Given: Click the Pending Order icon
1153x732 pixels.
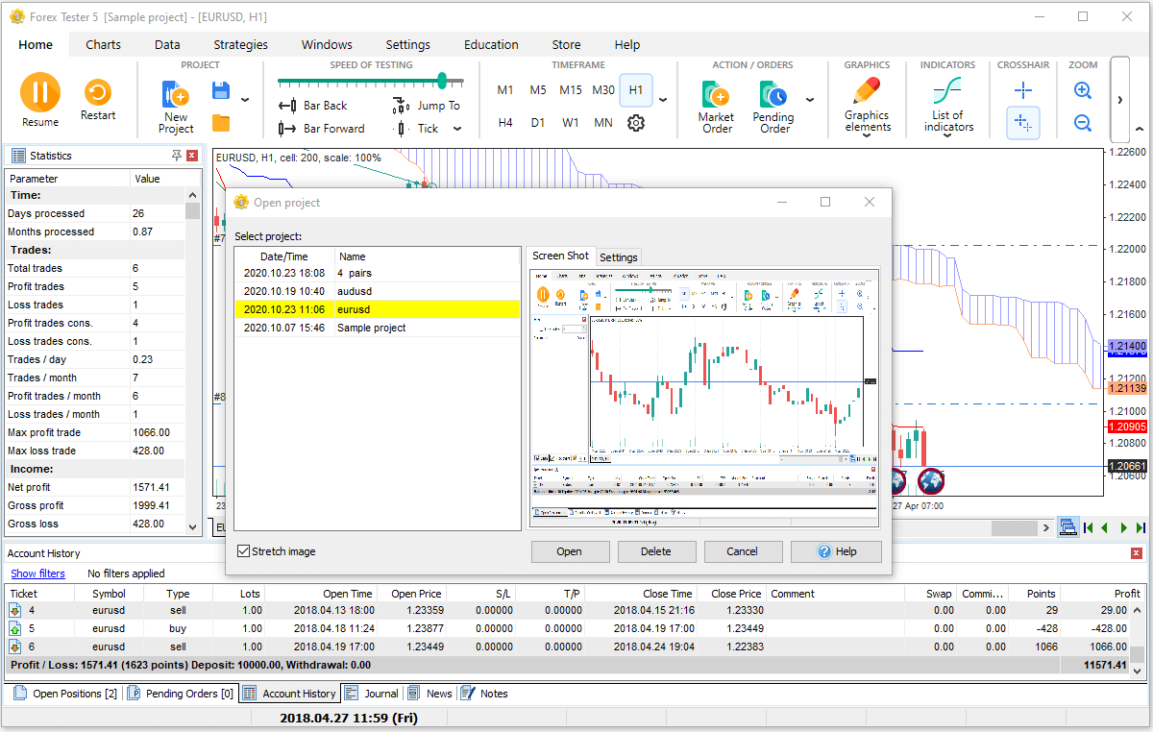Looking at the screenshot, I should pyautogui.click(x=773, y=94).
